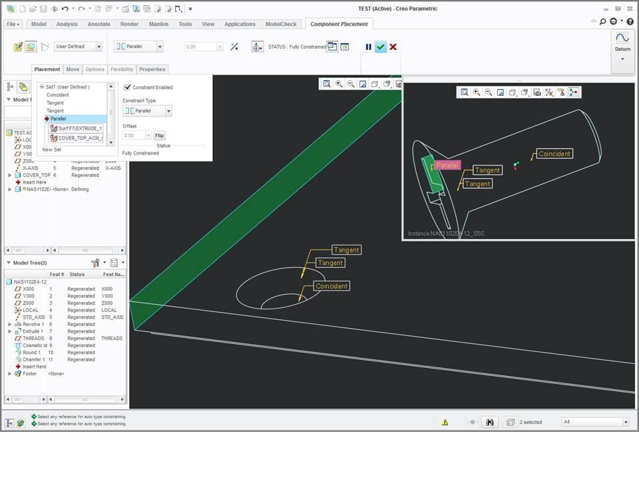Click Zoom In icon in main graphics toolbar
The image size is (639, 479).
click(339, 84)
